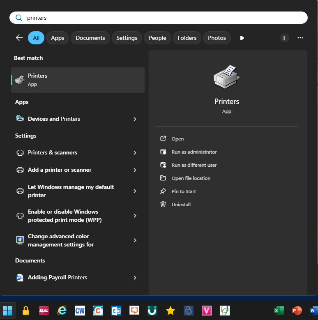The width and height of the screenshot is (318, 320).
Task: Open the Devices and Printers result
Action: coord(78,119)
